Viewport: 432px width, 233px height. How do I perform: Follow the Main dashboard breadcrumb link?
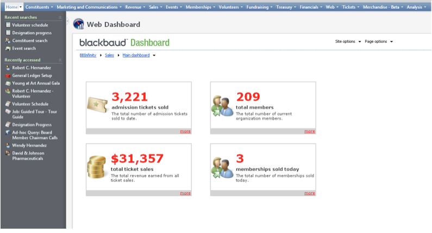point(136,55)
